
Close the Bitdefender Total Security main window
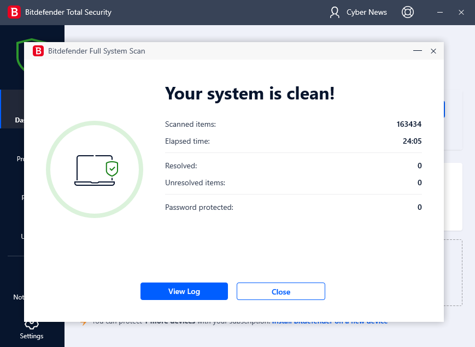(x=461, y=13)
